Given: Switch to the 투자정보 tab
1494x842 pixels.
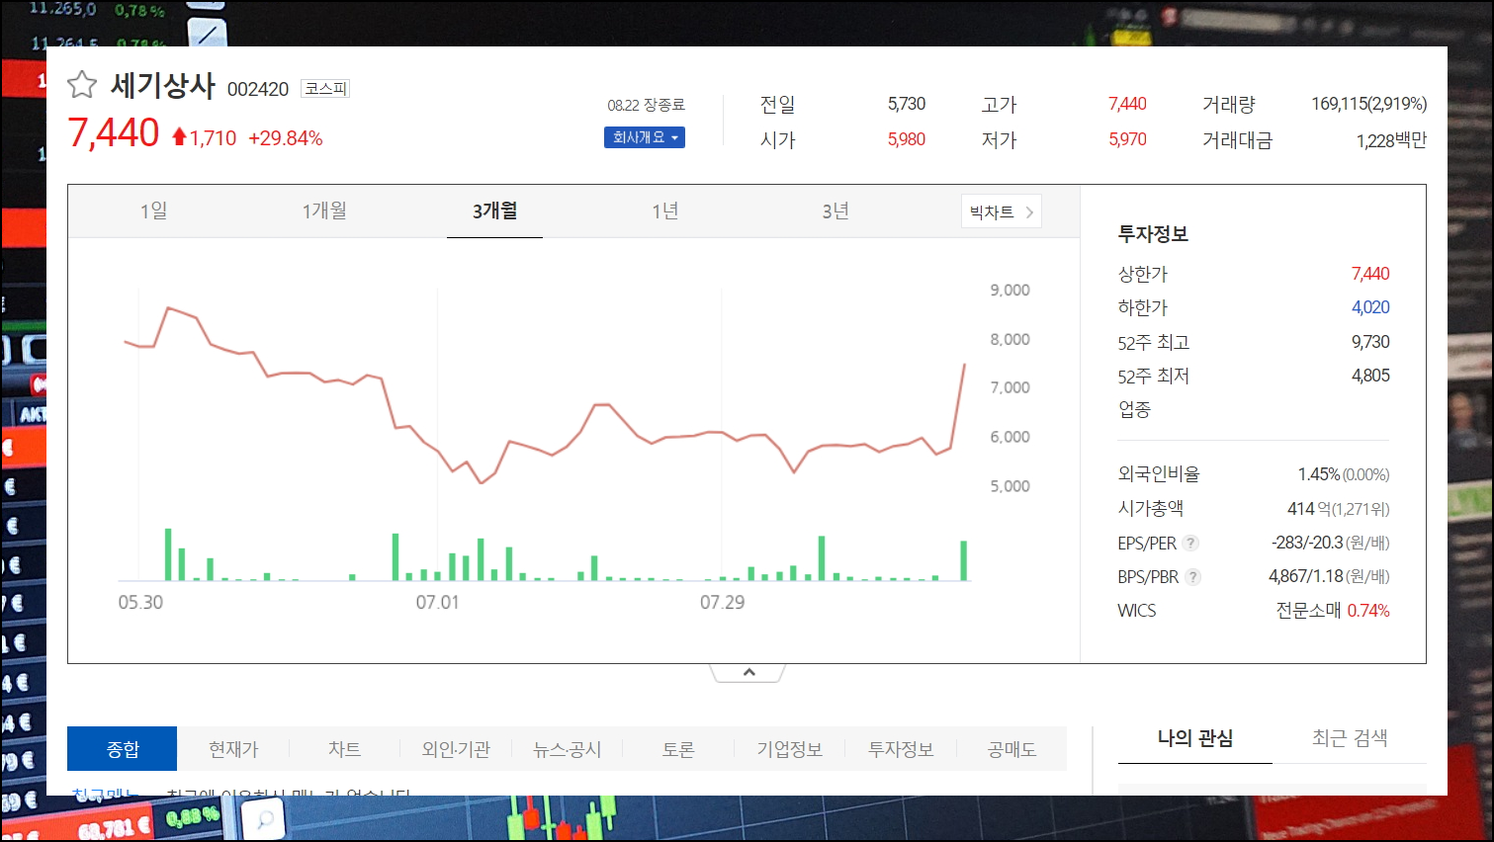Looking at the screenshot, I should tap(901, 749).
